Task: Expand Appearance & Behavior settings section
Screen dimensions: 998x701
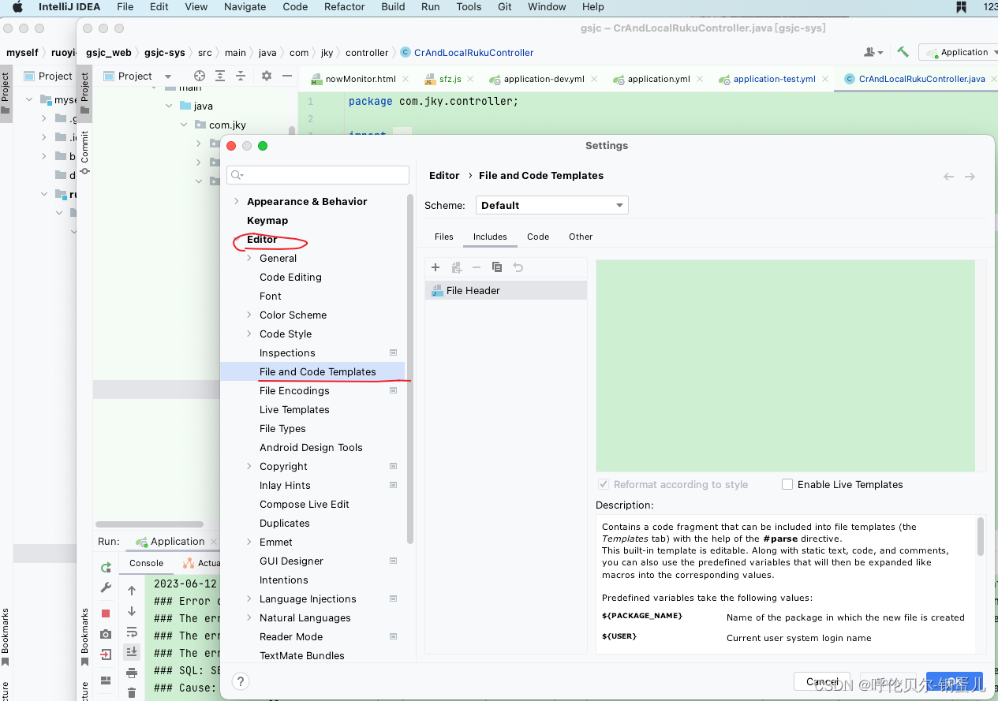Action: pyautogui.click(x=236, y=201)
